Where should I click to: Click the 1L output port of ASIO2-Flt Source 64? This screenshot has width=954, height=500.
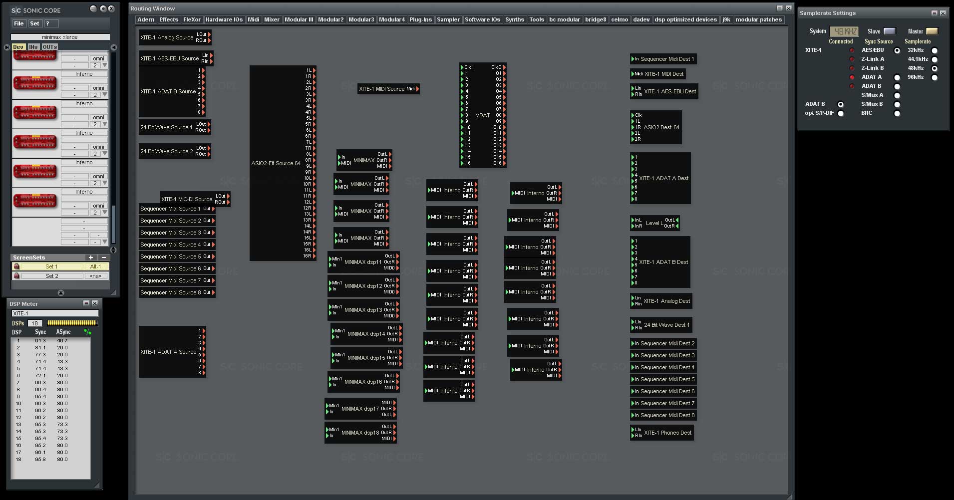pyautogui.click(x=314, y=70)
